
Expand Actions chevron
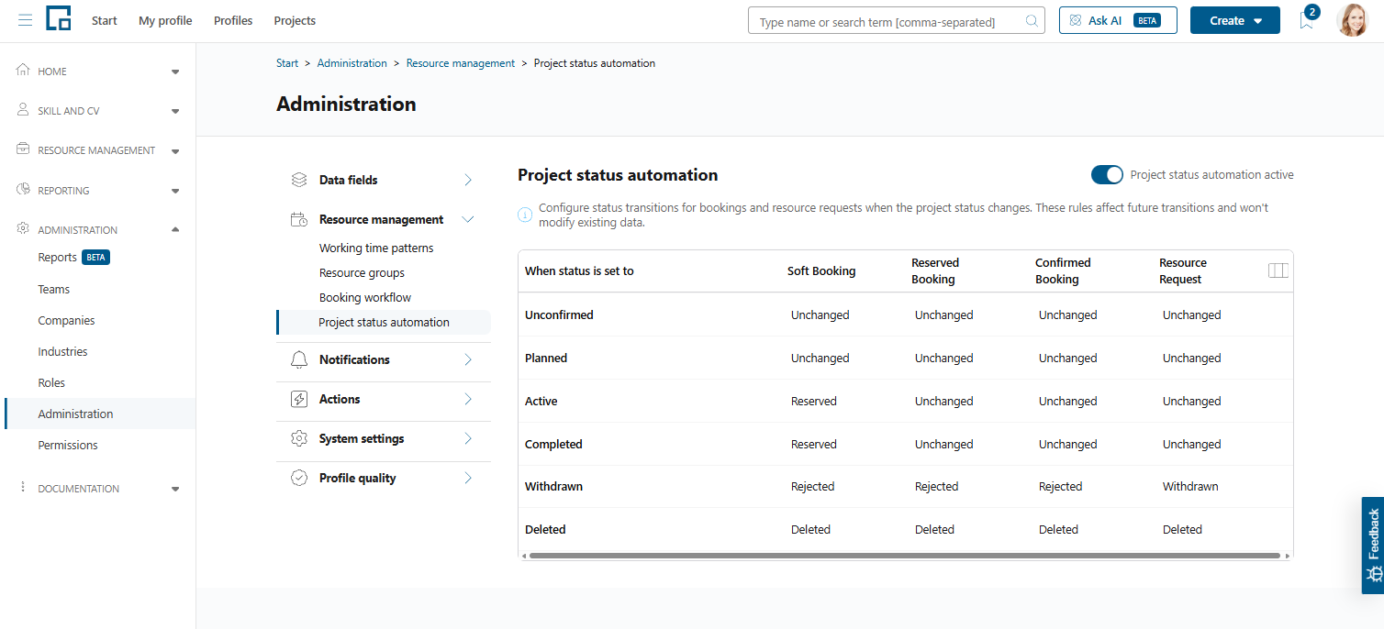(468, 399)
